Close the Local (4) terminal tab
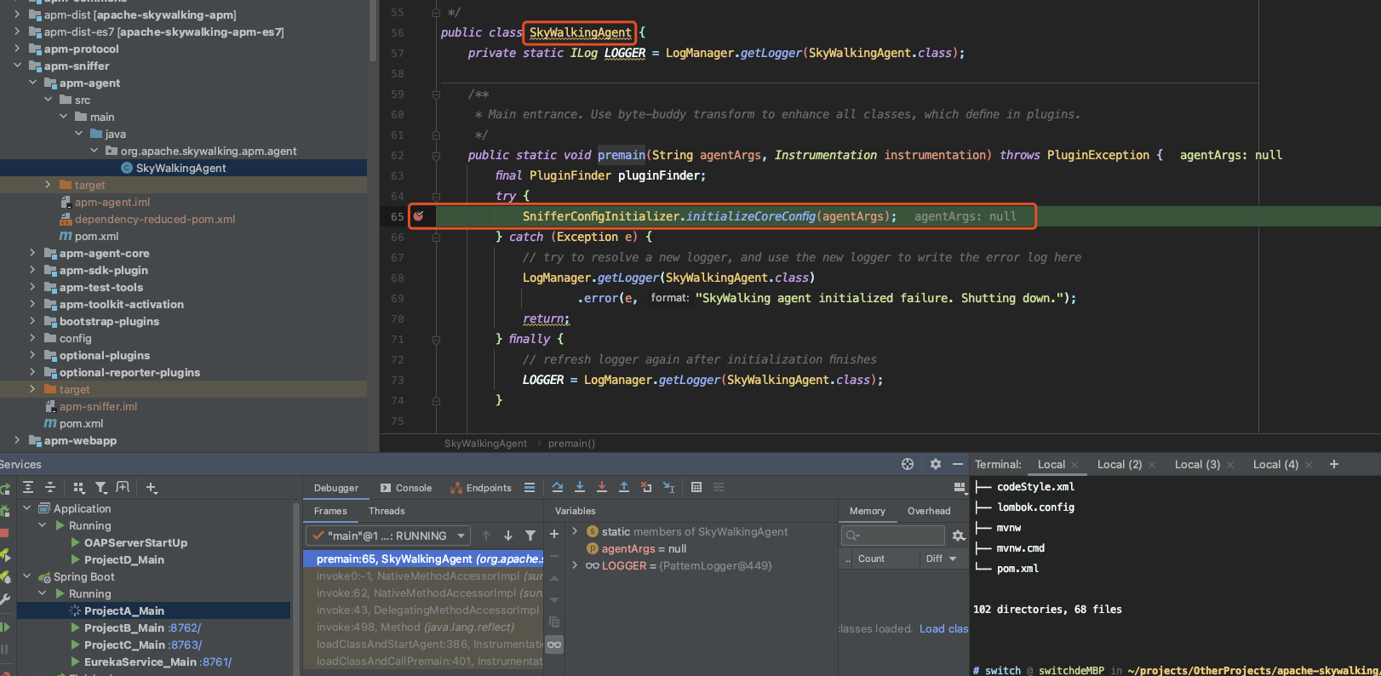 [x=1309, y=465]
